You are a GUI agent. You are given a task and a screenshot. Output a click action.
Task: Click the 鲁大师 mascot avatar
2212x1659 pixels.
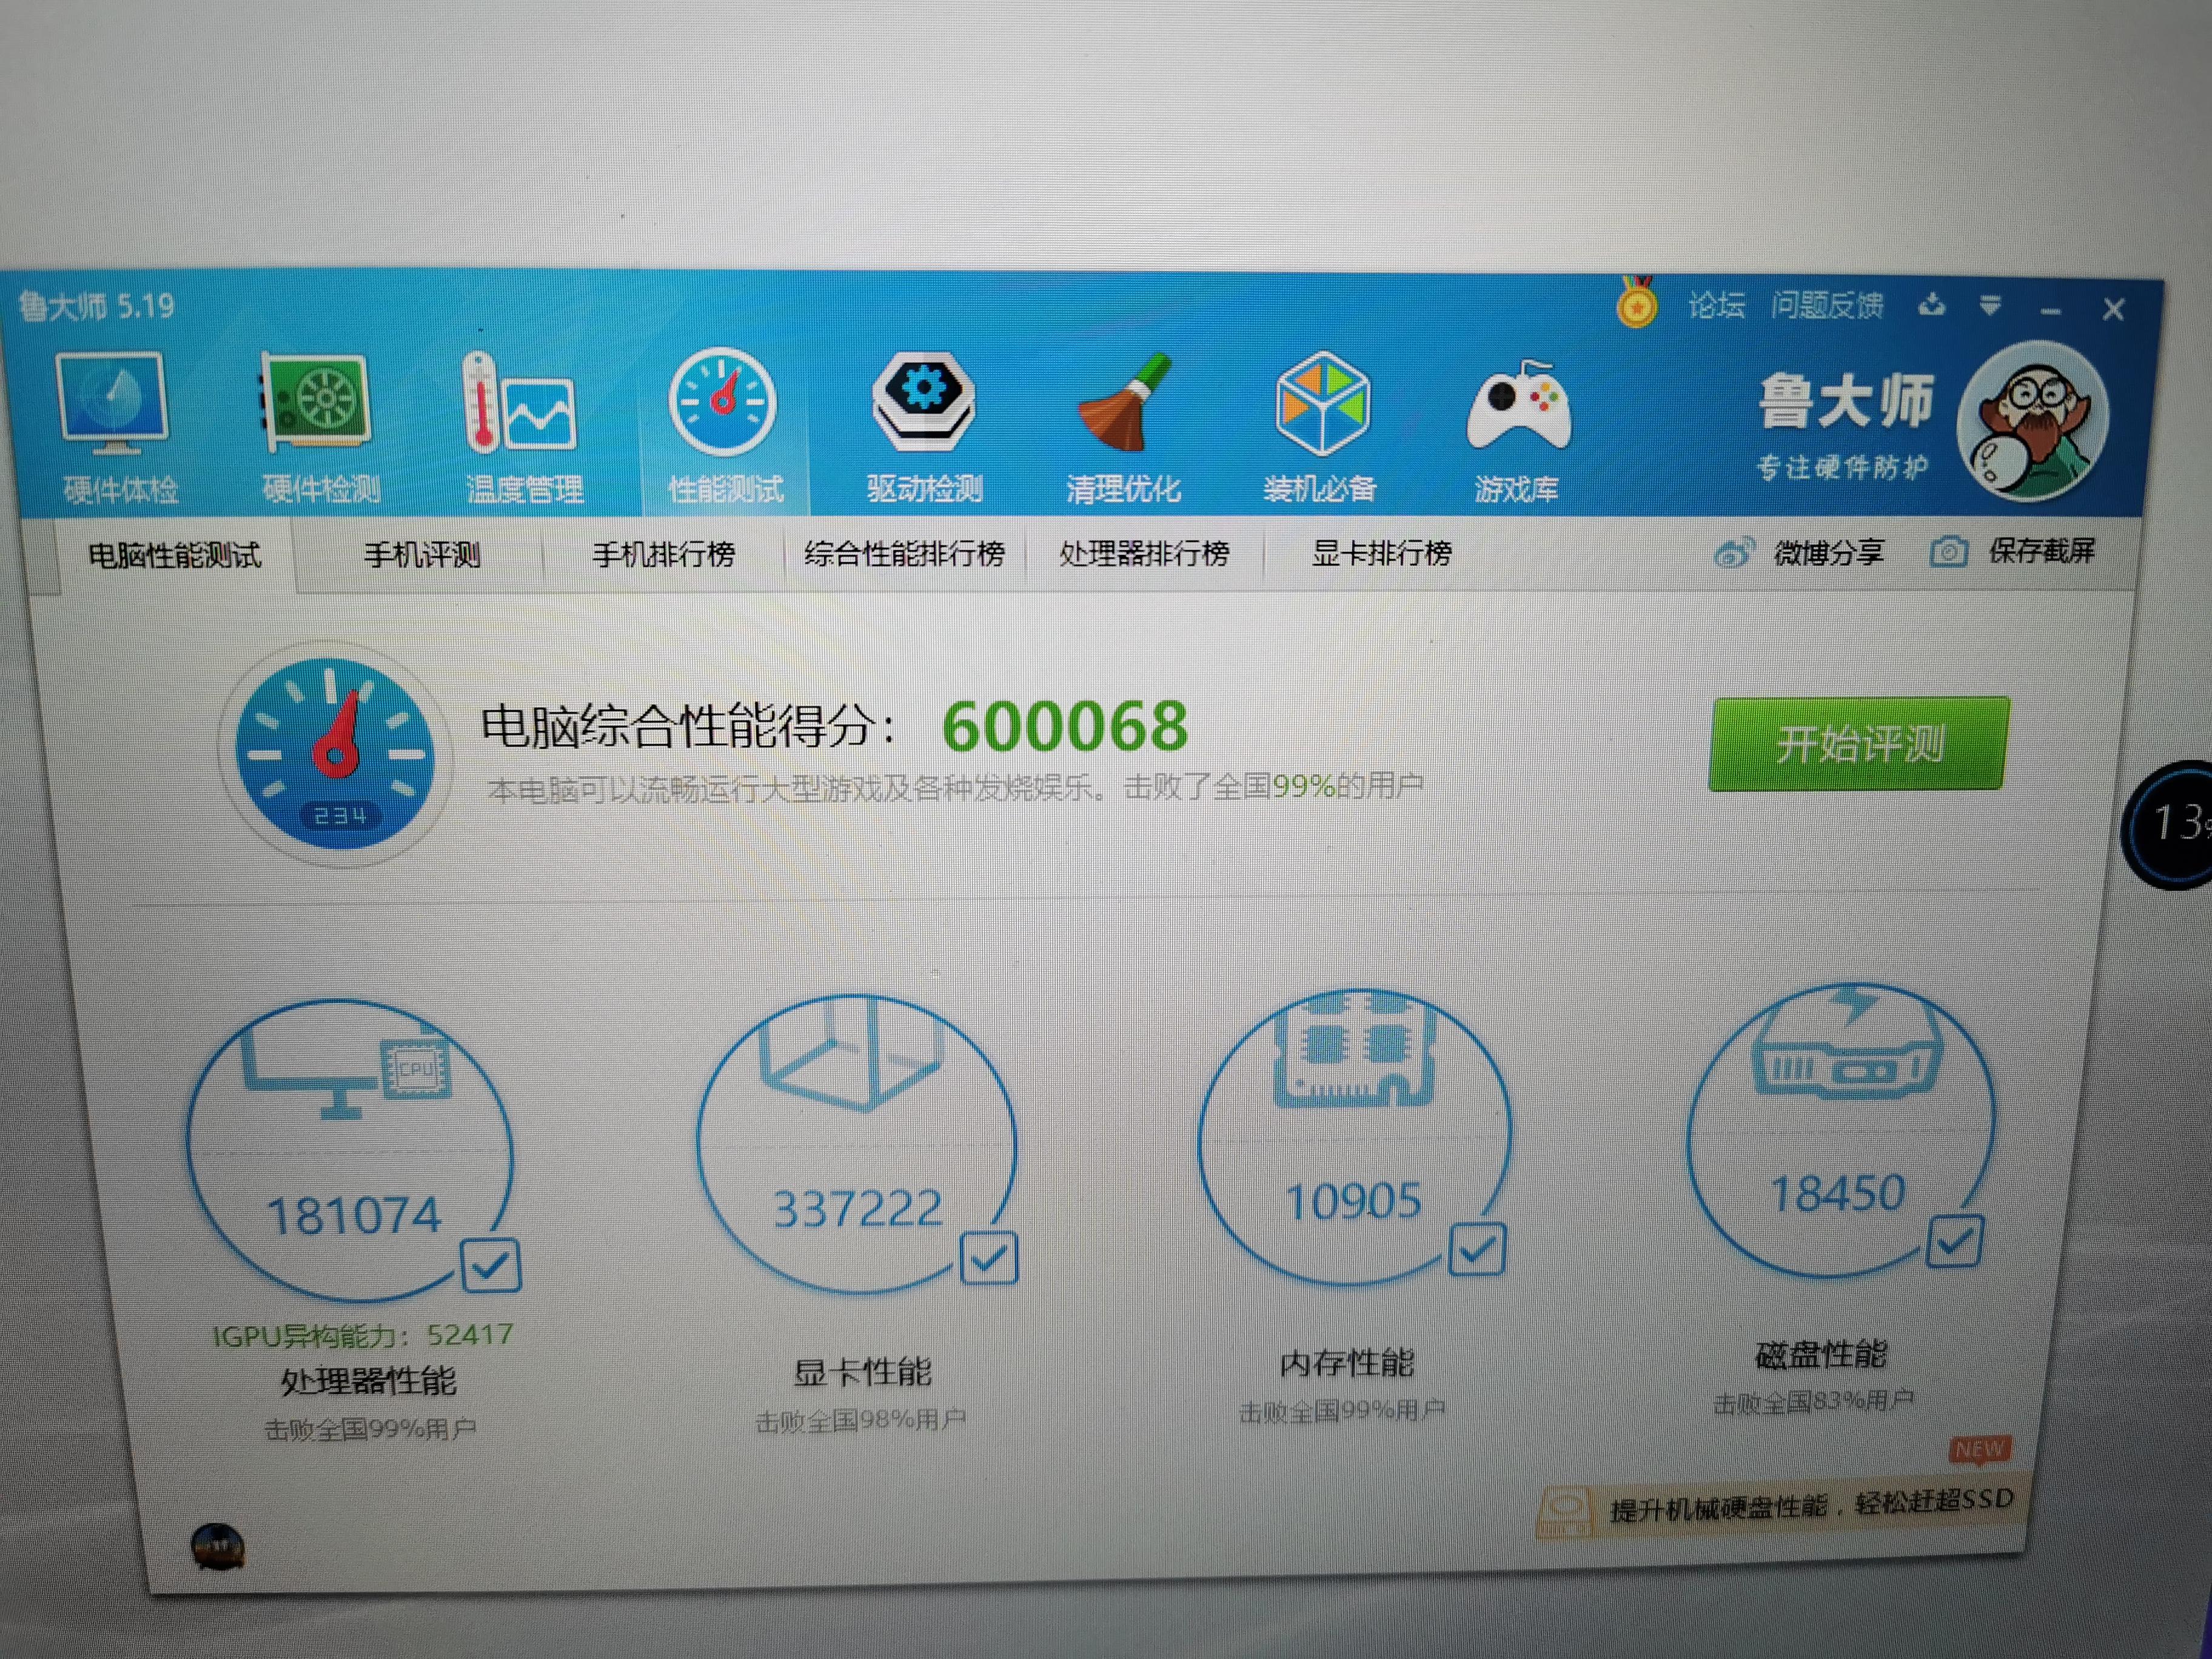pyautogui.click(x=2032, y=421)
